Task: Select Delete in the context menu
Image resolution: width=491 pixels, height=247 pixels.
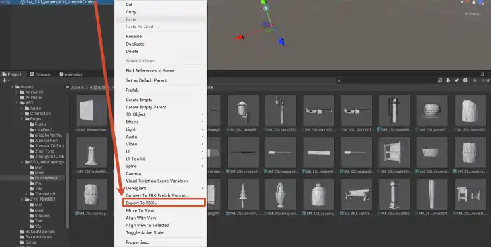Action: click(161, 51)
